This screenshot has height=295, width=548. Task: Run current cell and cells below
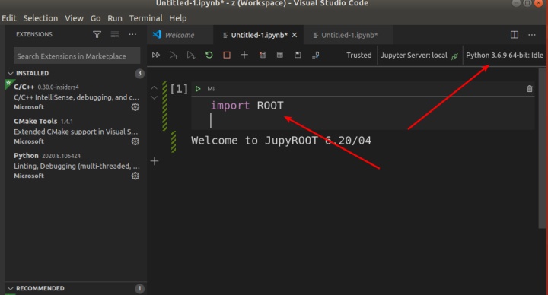[191, 56]
